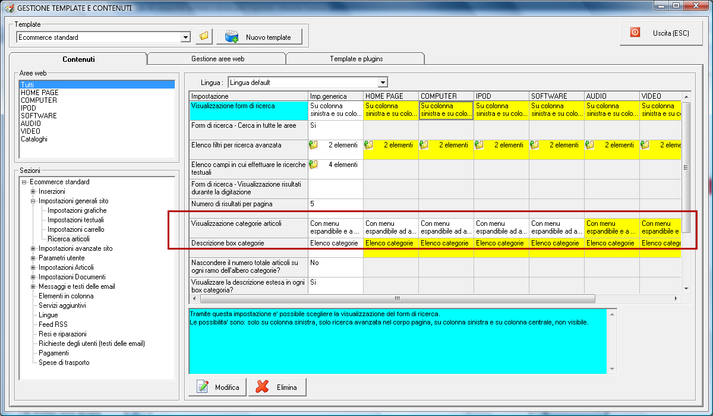Select Impostazioni carrello tree item

pos(76,229)
